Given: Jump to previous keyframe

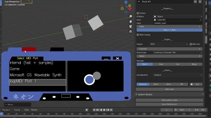Looking at the screenshot, I should (98, 110).
